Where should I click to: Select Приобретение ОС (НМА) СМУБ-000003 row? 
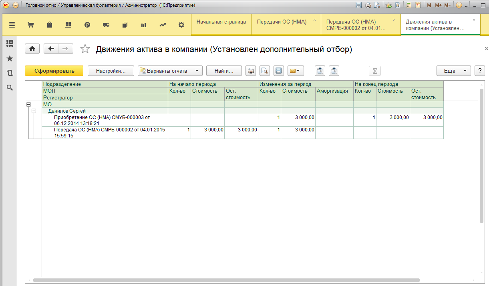coord(105,120)
